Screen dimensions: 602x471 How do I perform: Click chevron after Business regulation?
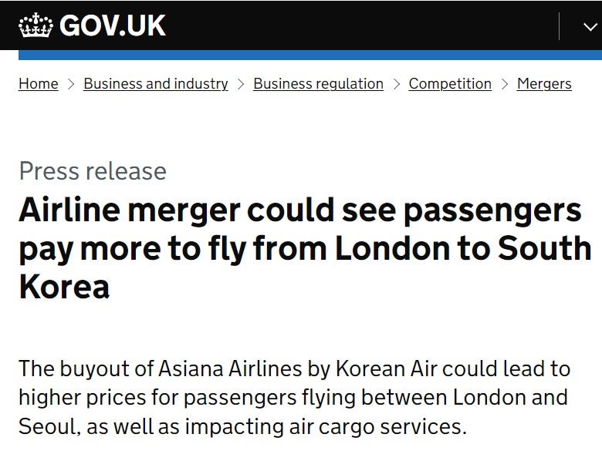tap(397, 84)
